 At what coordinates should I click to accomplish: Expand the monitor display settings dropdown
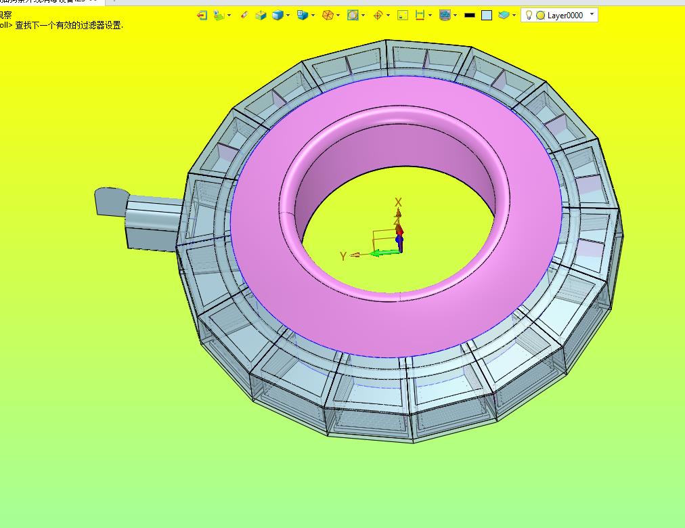click(x=456, y=16)
